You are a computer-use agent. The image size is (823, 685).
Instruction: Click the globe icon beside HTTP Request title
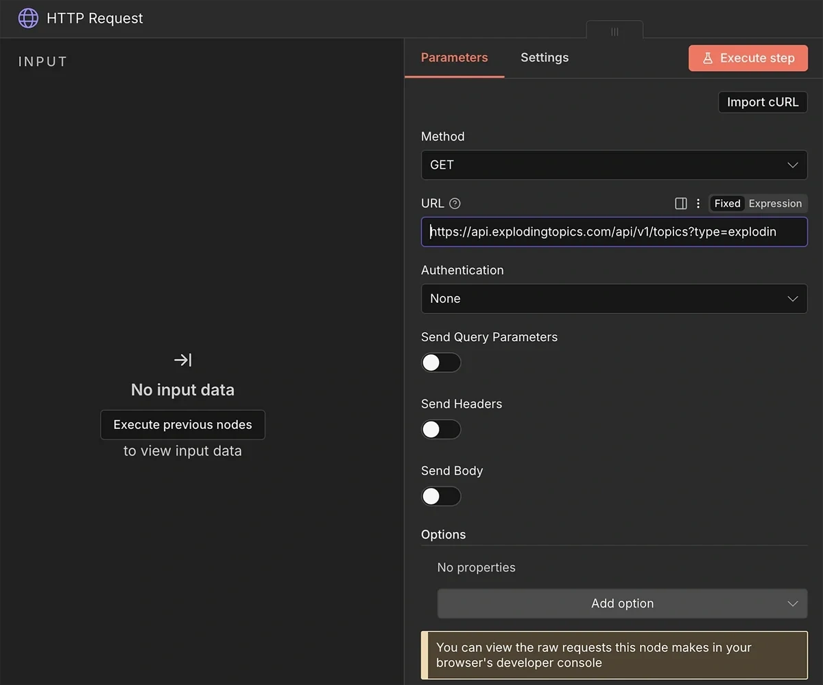[x=27, y=18]
